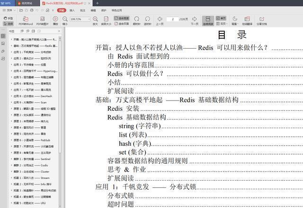This screenshot has width=303, height=208.
Task: Open bookmark 拓展 5 LRU
Action: tap(29, 203)
